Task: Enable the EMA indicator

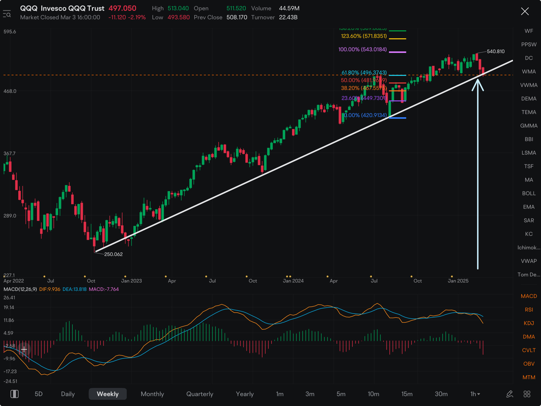Action: [529, 207]
